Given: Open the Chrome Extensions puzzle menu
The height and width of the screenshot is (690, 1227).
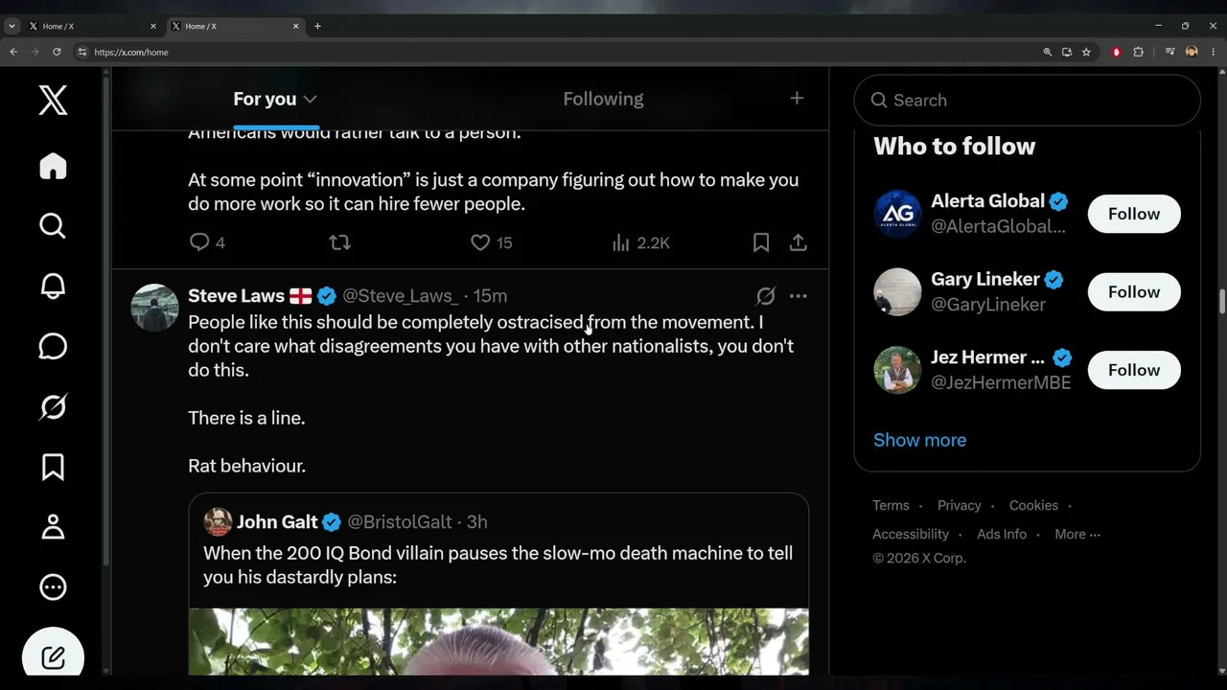Looking at the screenshot, I should pos(1139,52).
